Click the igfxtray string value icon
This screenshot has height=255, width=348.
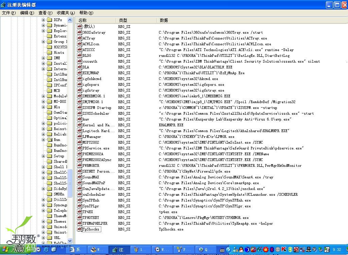pyautogui.click(x=80, y=90)
